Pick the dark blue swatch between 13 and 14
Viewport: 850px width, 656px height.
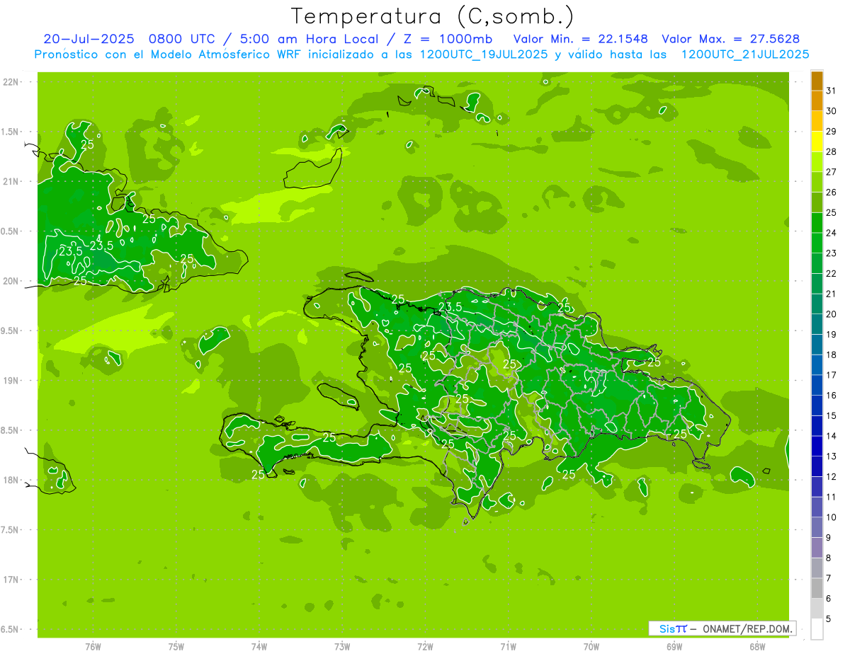[817, 447]
